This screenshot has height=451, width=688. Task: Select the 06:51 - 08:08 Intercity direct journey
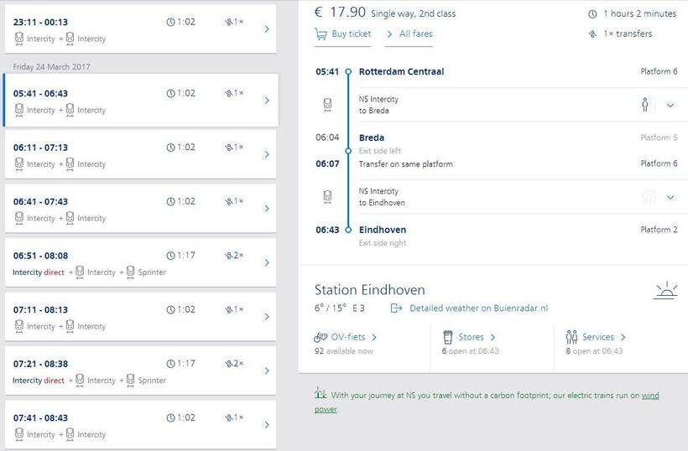coord(140,262)
